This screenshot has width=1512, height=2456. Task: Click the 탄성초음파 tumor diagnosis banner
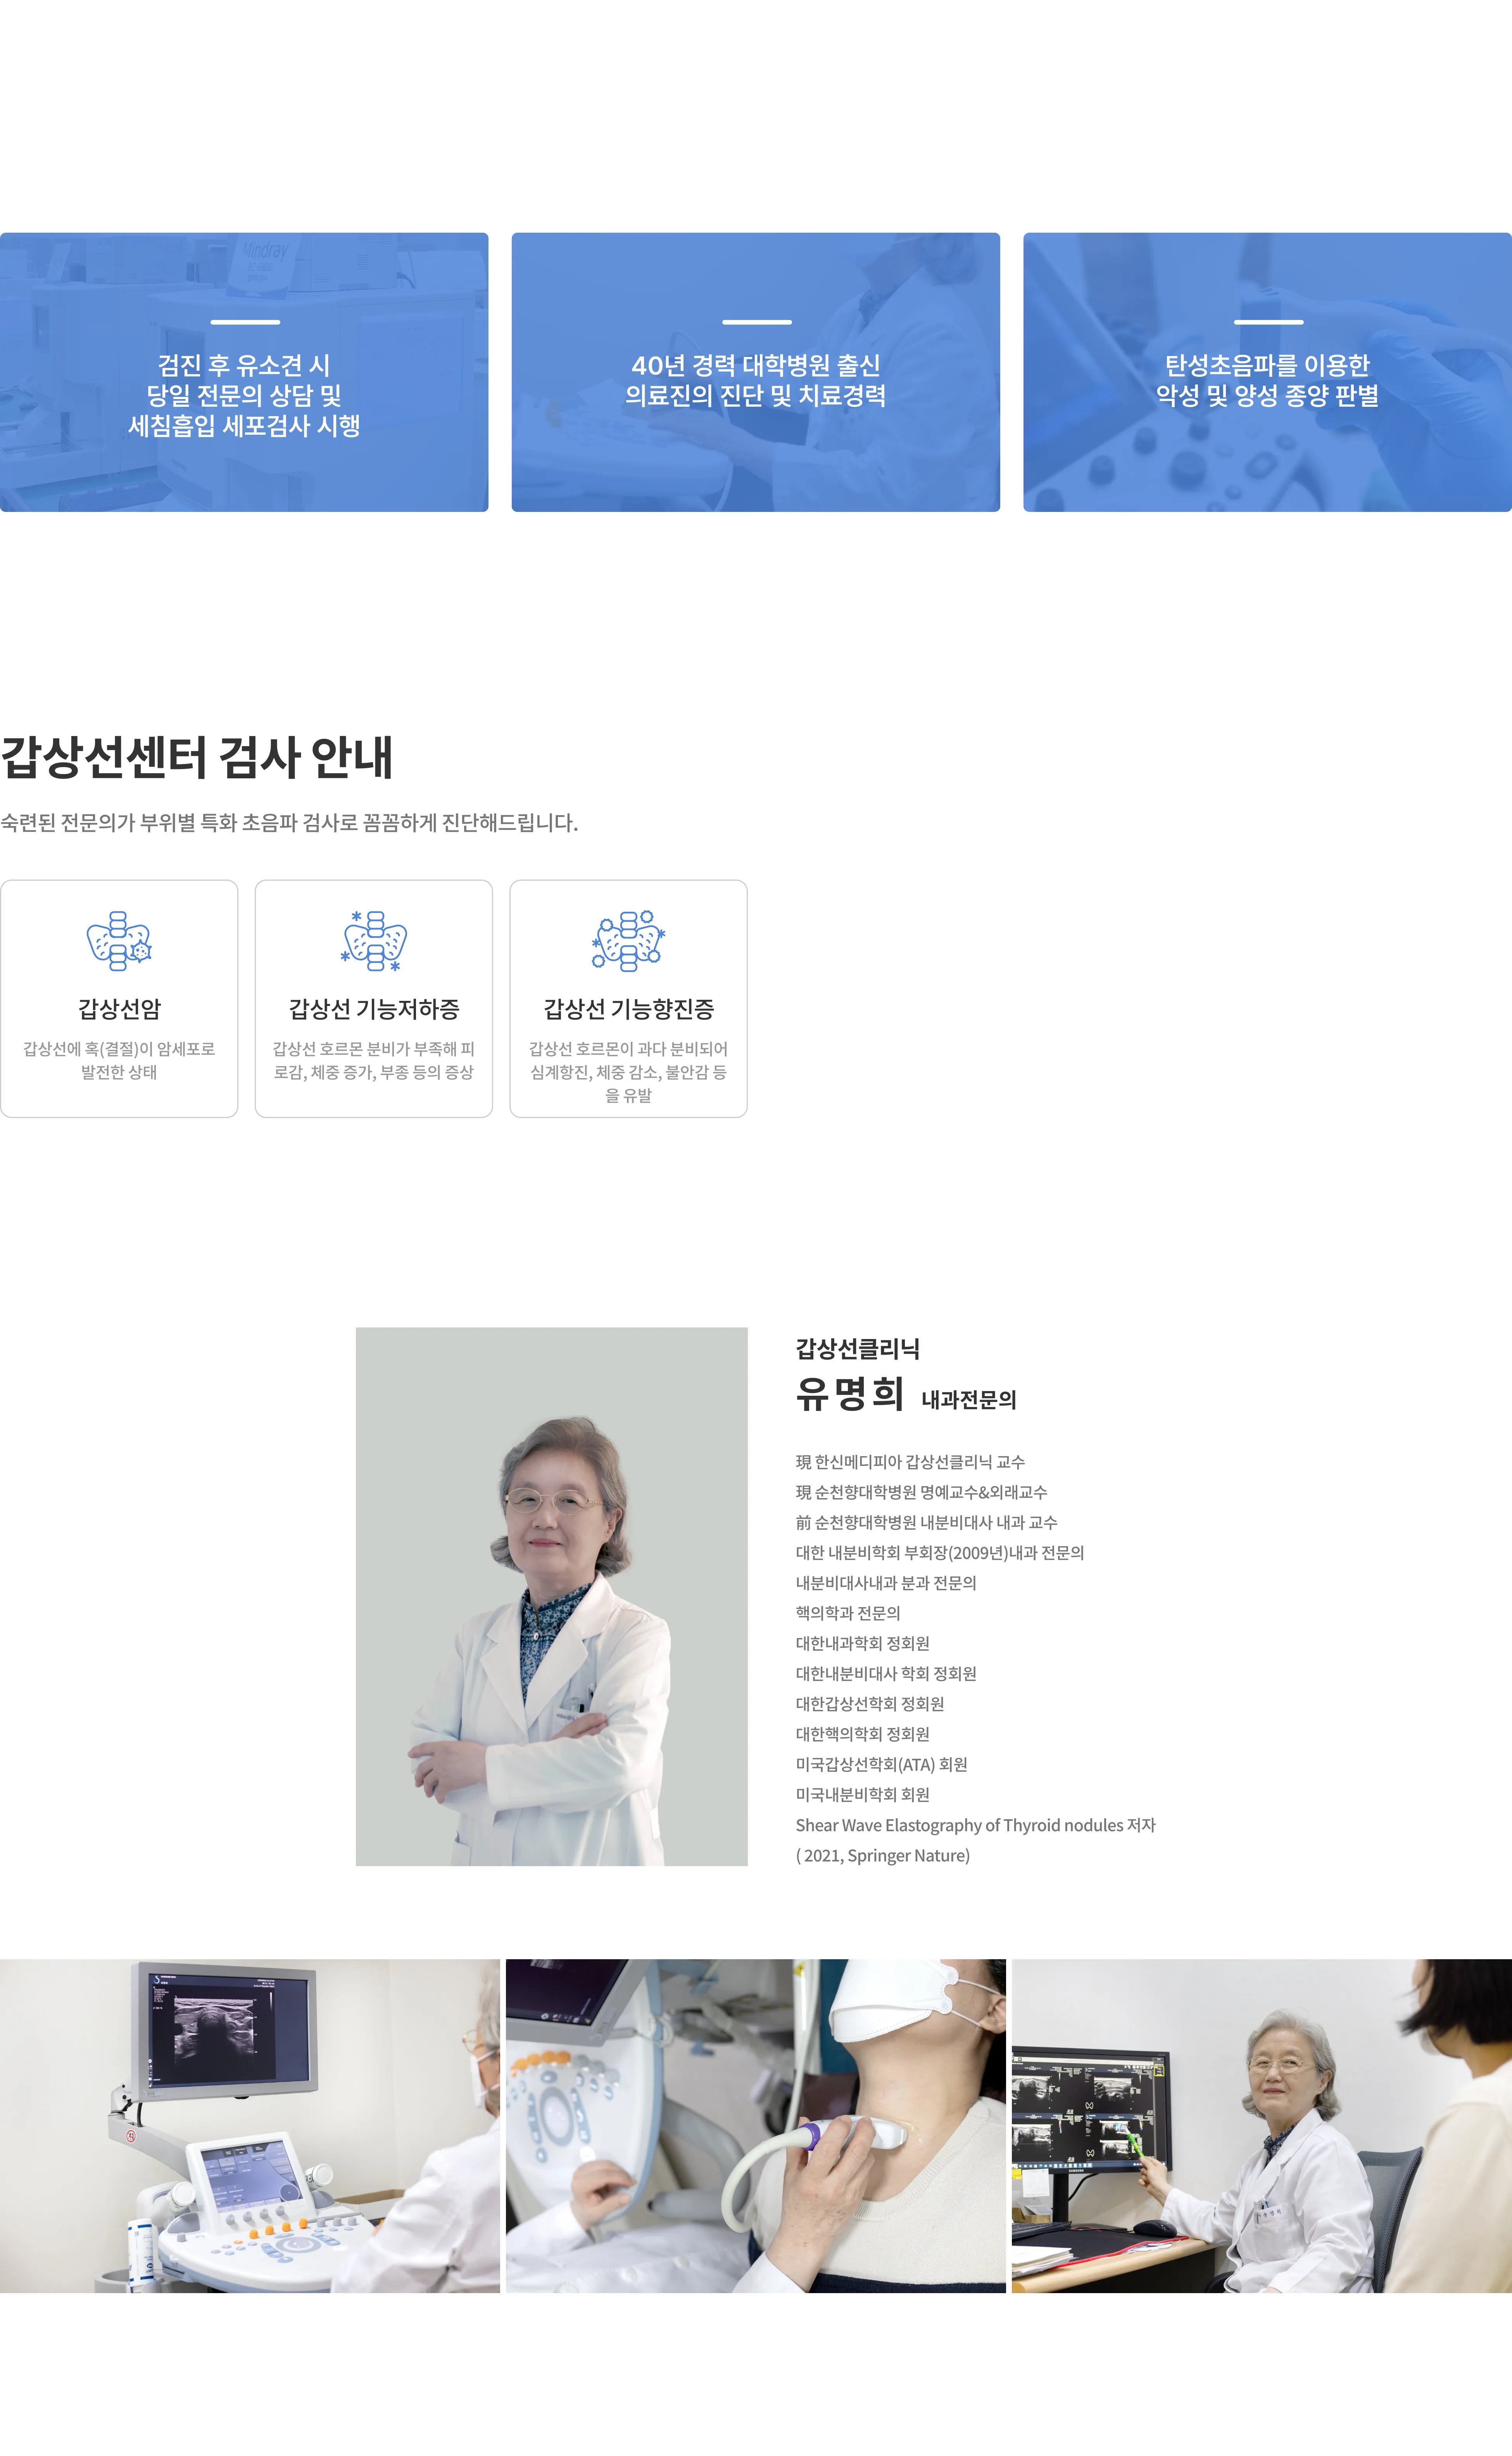coord(1267,372)
